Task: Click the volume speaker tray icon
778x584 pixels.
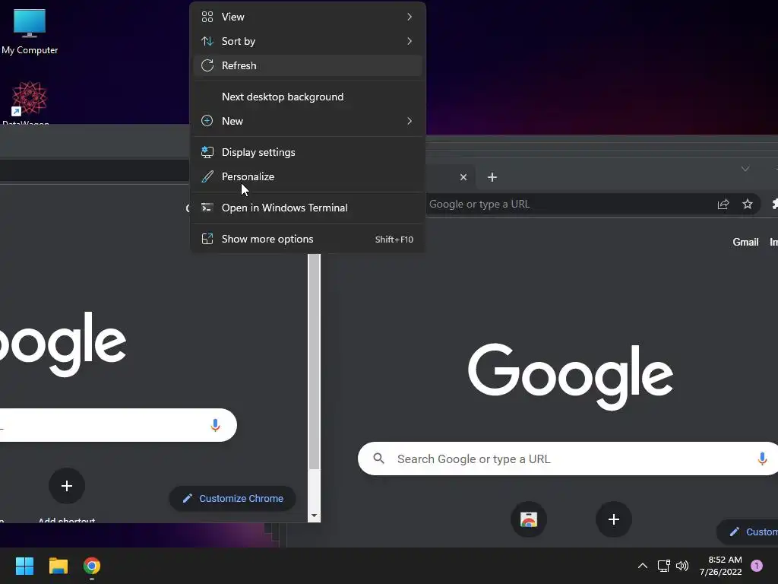Action: (x=682, y=566)
